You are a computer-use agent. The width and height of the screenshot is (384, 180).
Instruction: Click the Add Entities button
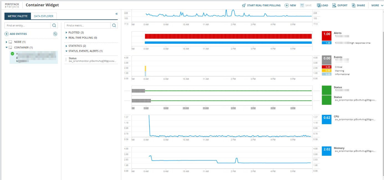click(x=16, y=34)
